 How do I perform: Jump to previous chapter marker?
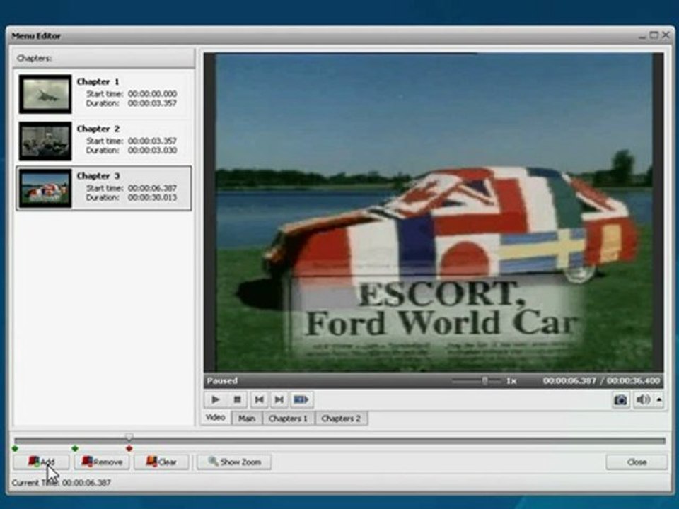tap(259, 399)
